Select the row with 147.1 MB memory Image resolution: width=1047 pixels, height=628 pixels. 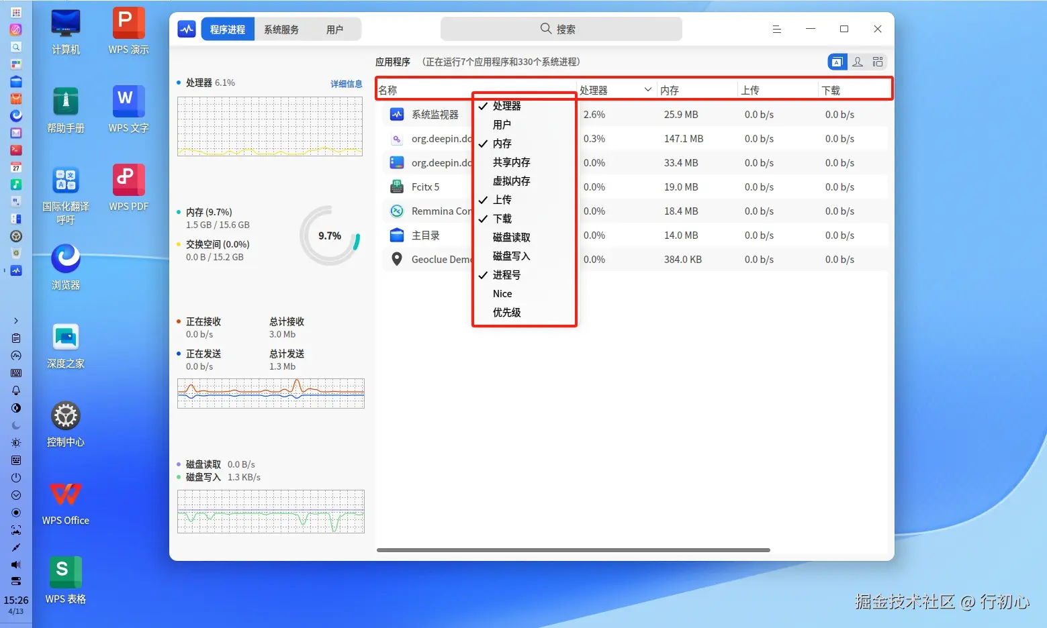click(635, 139)
